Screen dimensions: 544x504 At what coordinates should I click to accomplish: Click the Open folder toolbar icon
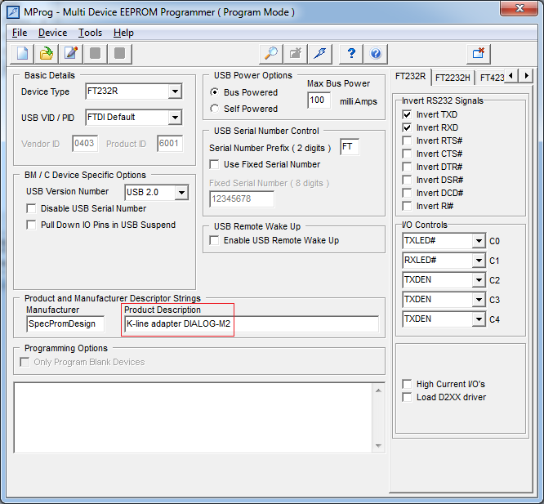click(x=47, y=53)
